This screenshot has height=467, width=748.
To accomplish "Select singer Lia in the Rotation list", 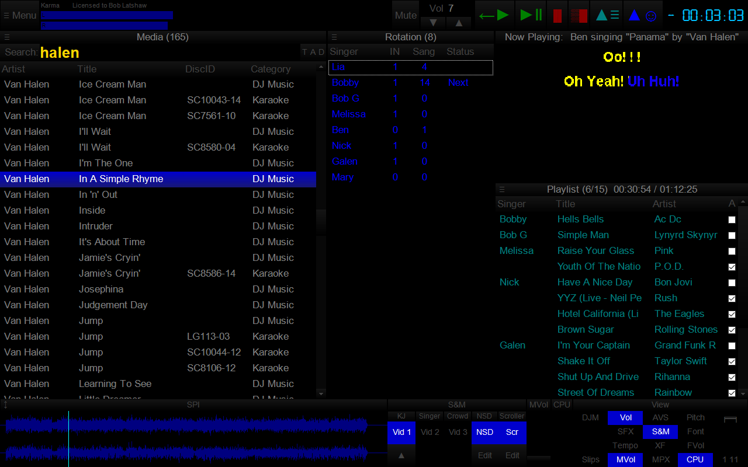I will pyautogui.click(x=411, y=67).
